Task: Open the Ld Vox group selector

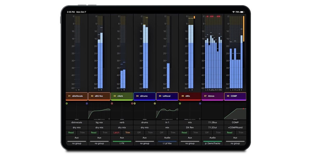Action: point(167,143)
